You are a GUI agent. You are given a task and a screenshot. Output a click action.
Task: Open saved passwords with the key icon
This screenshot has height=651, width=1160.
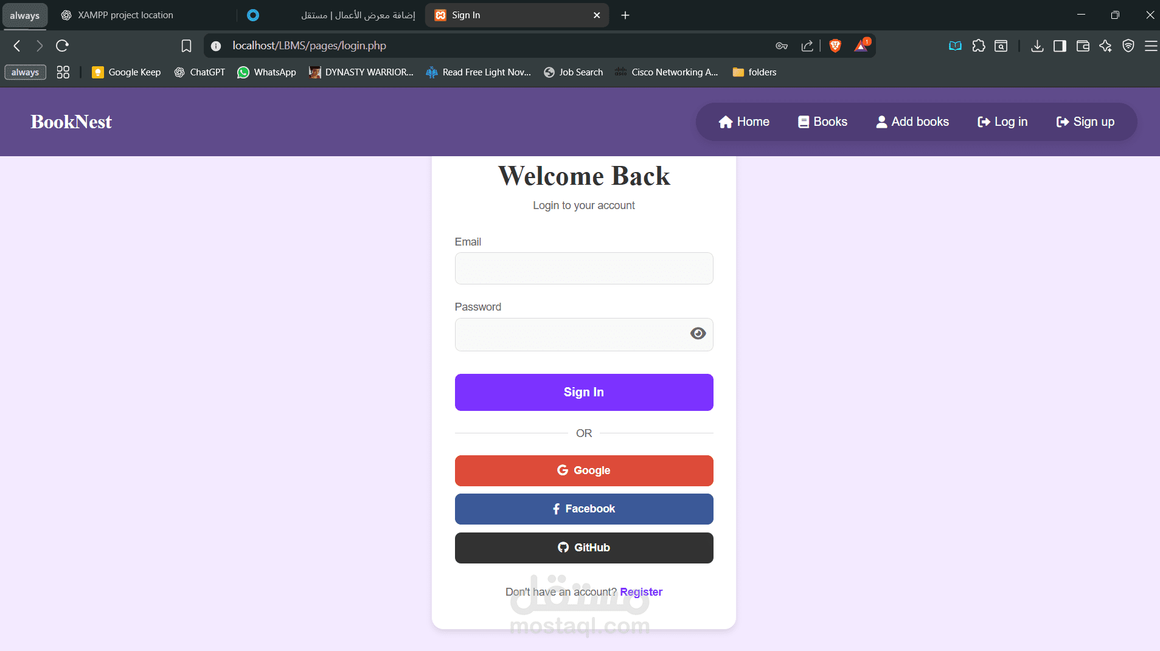tap(782, 46)
